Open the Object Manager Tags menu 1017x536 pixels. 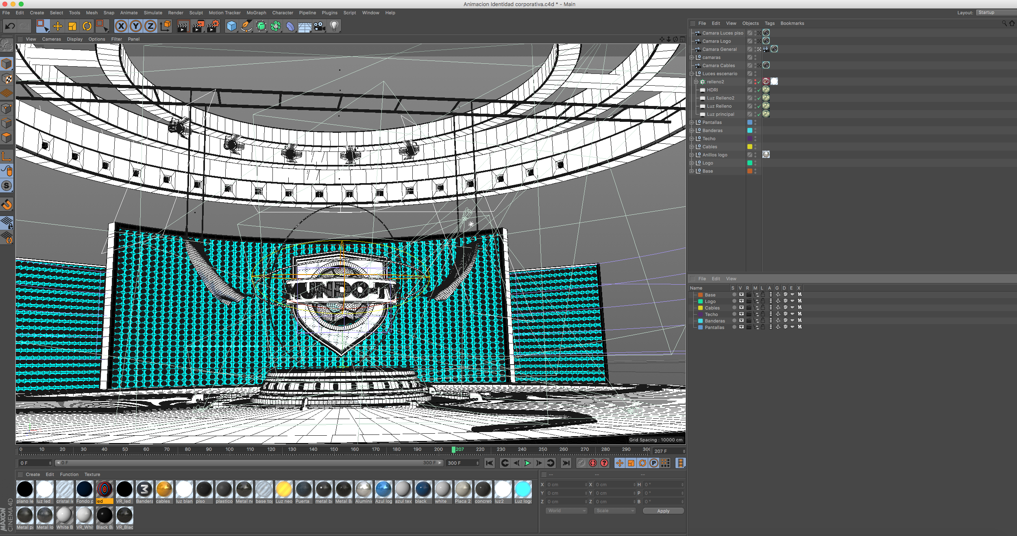[769, 23]
